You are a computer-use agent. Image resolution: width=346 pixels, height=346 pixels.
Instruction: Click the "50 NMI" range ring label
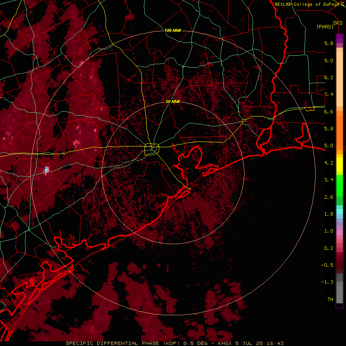173,102
